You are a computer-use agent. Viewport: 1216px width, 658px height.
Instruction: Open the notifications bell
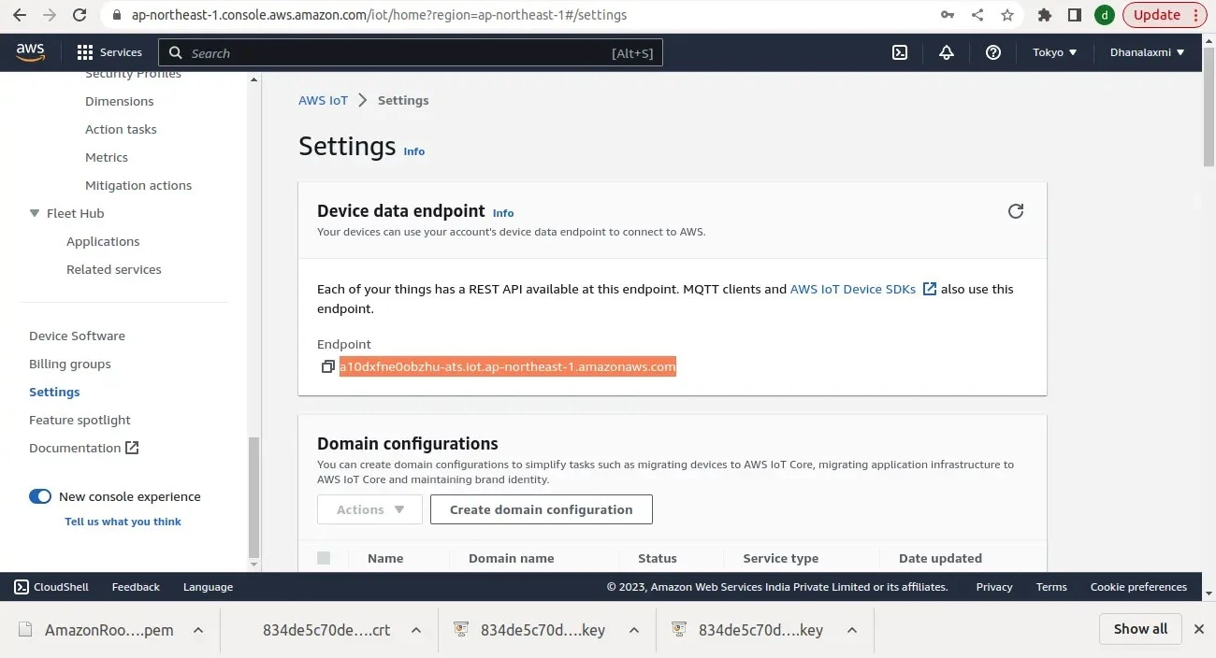[x=947, y=52]
